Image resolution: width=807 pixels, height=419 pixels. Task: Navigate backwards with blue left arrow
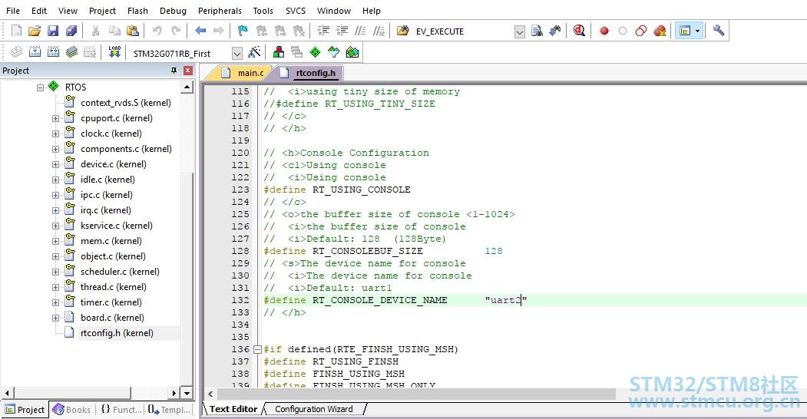coord(200,31)
